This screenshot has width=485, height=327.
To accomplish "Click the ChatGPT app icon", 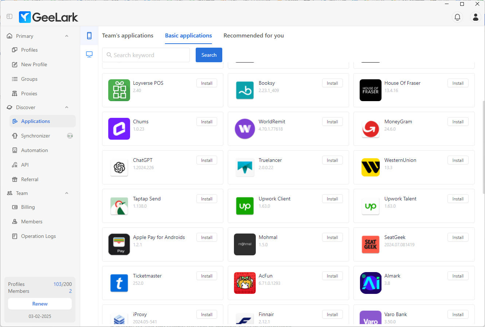I will pyautogui.click(x=119, y=167).
